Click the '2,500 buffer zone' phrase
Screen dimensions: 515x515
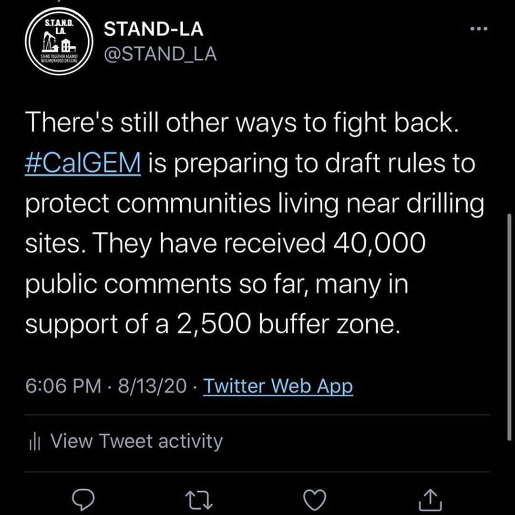click(289, 324)
